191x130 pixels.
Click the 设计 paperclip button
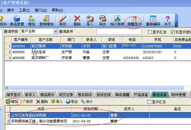87,101
